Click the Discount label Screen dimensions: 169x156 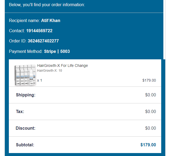[25, 128]
